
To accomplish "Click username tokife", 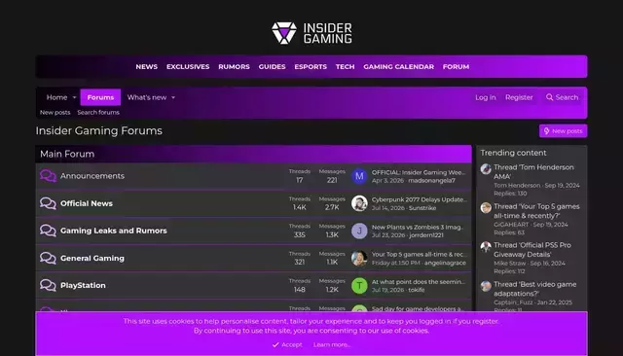I will pos(417,290).
